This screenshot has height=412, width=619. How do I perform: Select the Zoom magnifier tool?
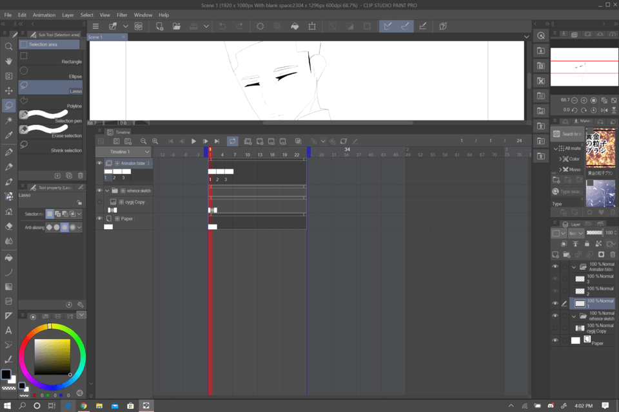click(9, 46)
